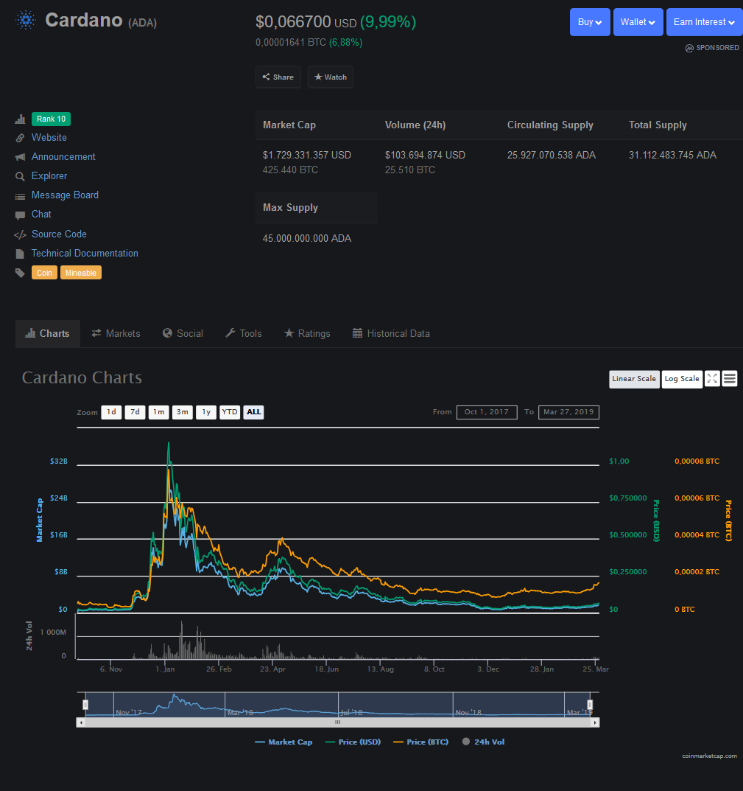743x791 pixels.
Task: Click the Explorer magnifier icon
Action: click(20, 176)
